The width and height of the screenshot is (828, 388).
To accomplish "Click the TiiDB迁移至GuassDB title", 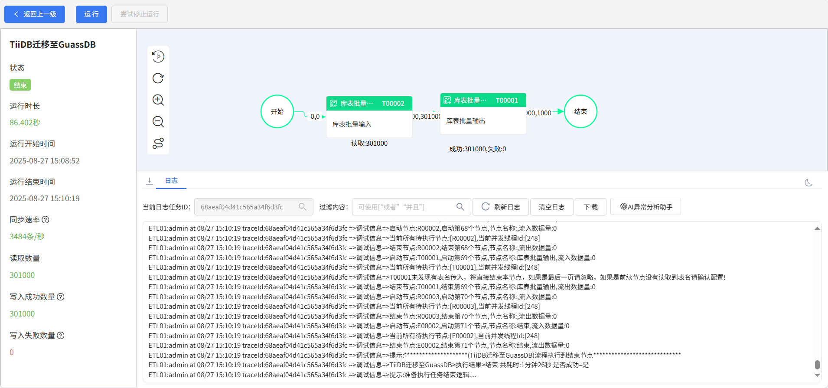I will coord(53,45).
